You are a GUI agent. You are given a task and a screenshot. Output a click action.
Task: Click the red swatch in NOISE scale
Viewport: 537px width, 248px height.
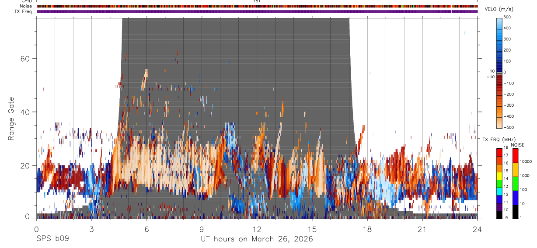click(x=515, y=156)
